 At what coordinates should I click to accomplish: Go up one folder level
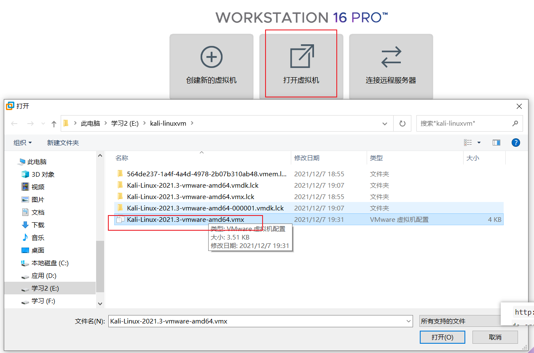54,124
